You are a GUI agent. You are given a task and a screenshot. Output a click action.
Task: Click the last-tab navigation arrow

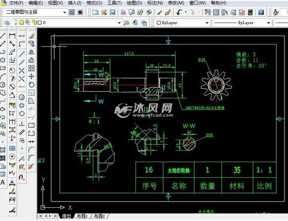55,216
